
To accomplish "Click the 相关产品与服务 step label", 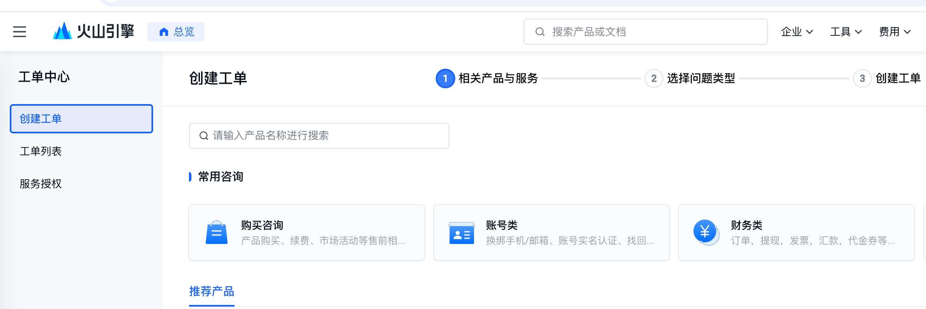I will (x=498, y=78).
